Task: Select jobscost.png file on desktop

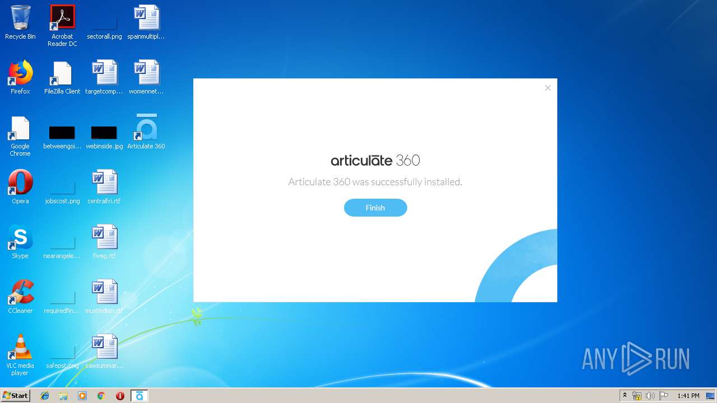Action: (62, 192)
